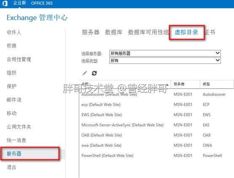Open 组织 in left navigation
234x178 pixels.
click(x=11, y=73)
